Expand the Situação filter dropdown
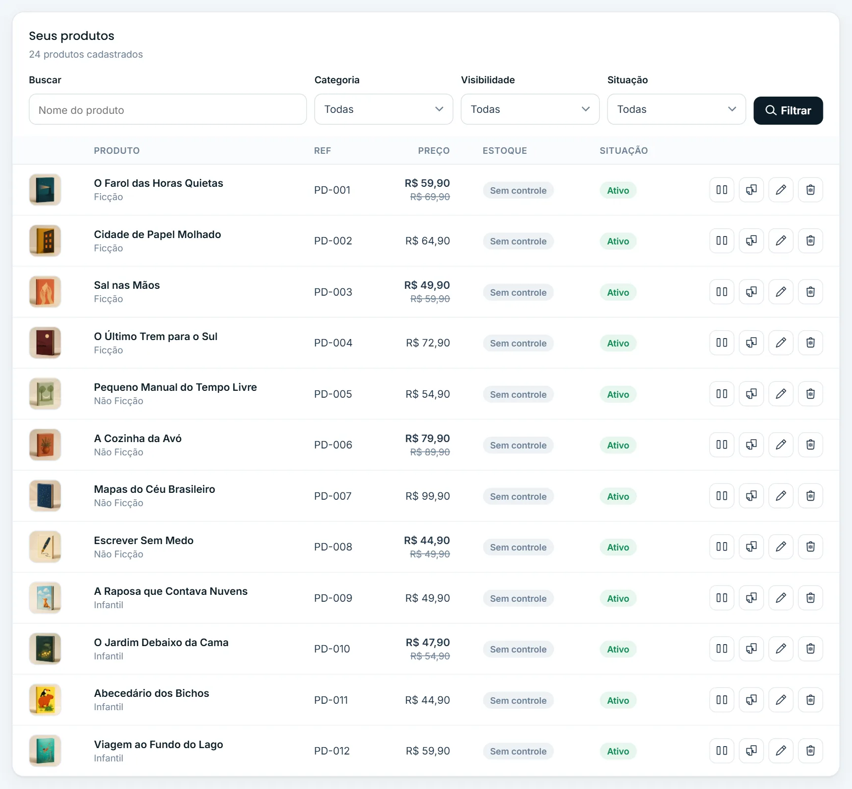This screenshot has width=852, height=789. pos(676,109)
